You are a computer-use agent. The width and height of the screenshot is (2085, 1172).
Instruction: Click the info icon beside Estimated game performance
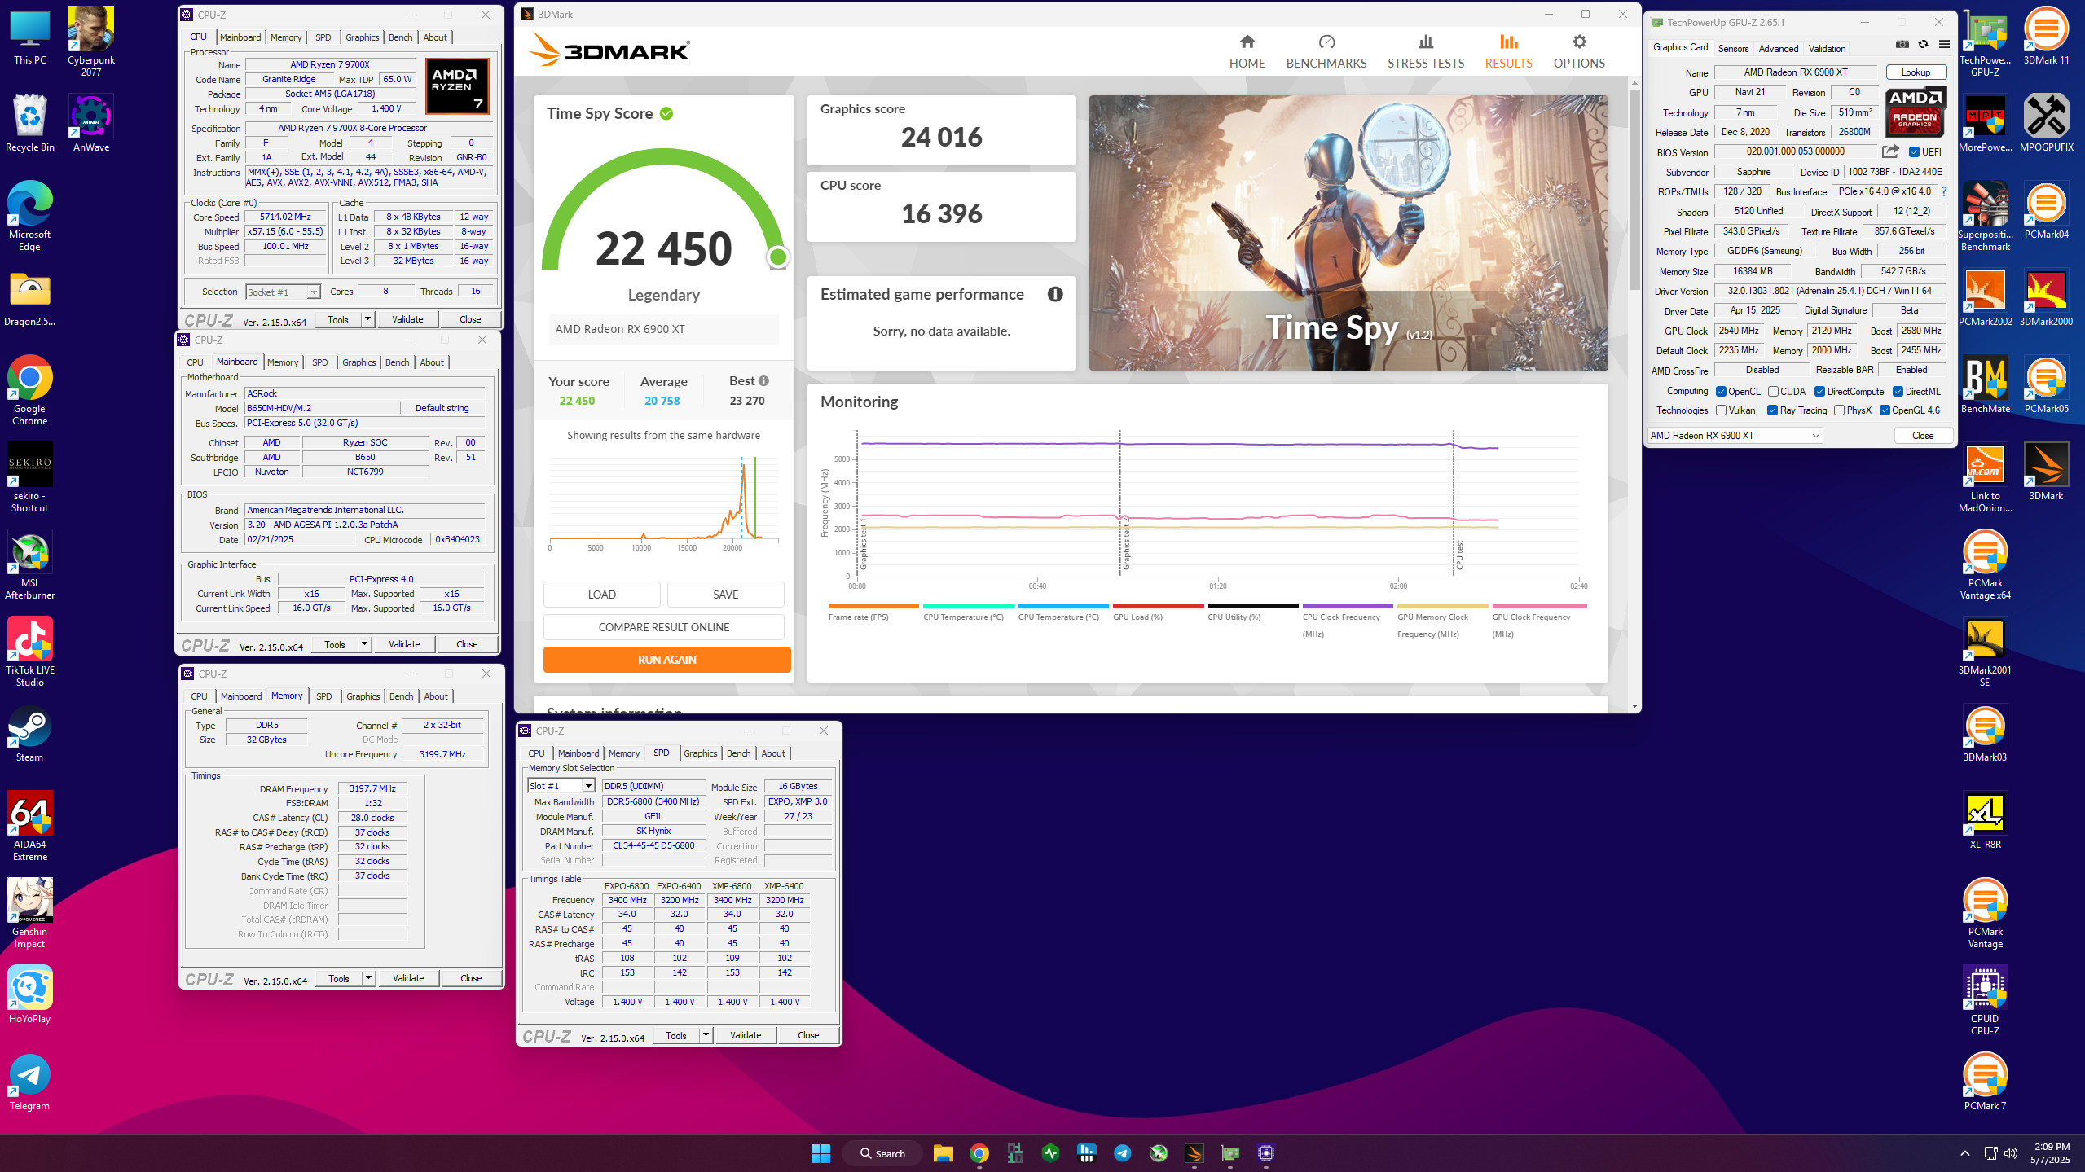pyautogui.click(x=1055, y=294)
